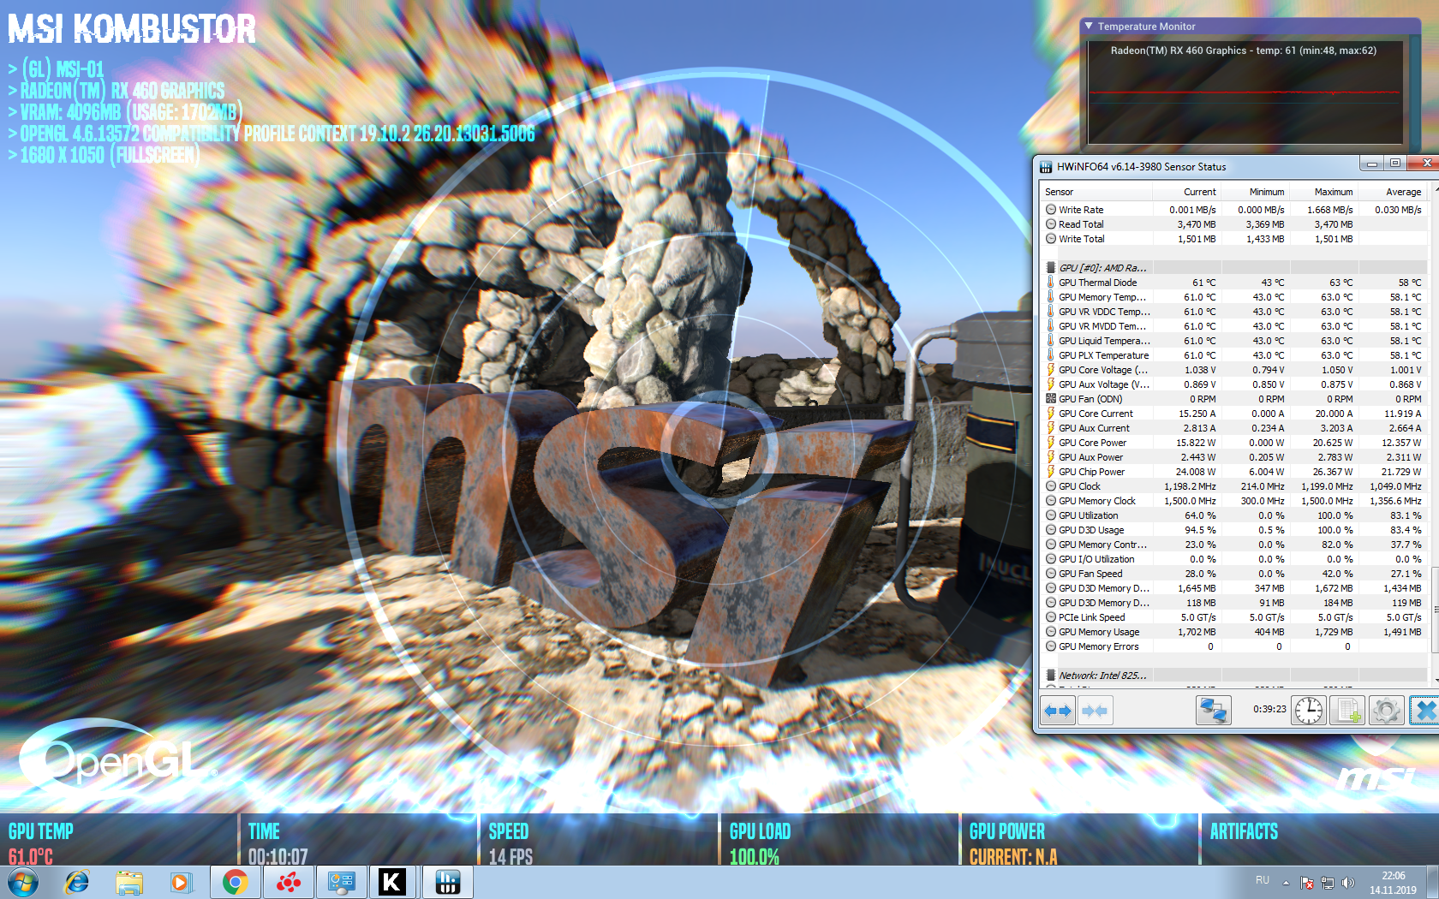
Task: Select the GPU Memory Usage row
Action: [1233, 632]
